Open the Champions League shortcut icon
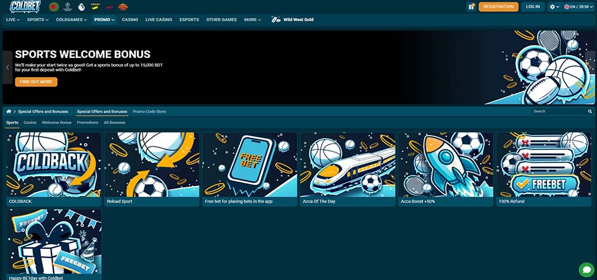Image resolution: width=597 pixels, height=280 pixels. [x=68, y=6]
